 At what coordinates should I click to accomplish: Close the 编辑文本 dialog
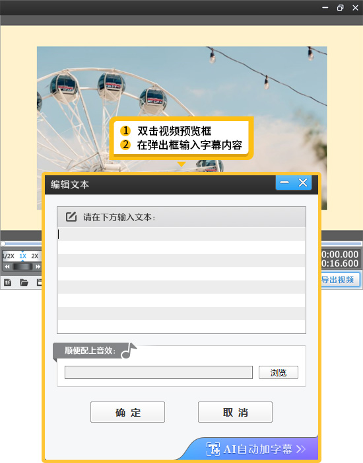tap(303, 183)
